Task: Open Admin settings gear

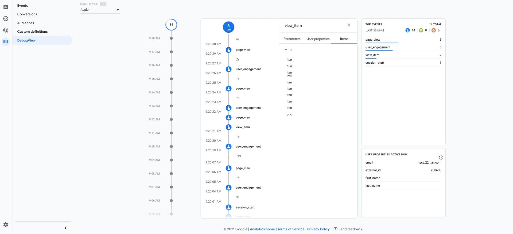Action: [6, 225]
